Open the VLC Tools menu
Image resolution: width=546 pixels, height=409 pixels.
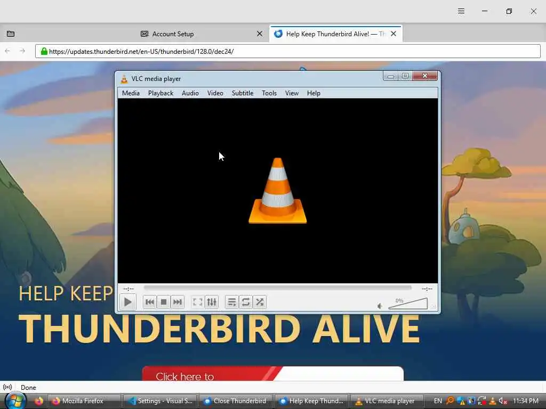[269, 93]
